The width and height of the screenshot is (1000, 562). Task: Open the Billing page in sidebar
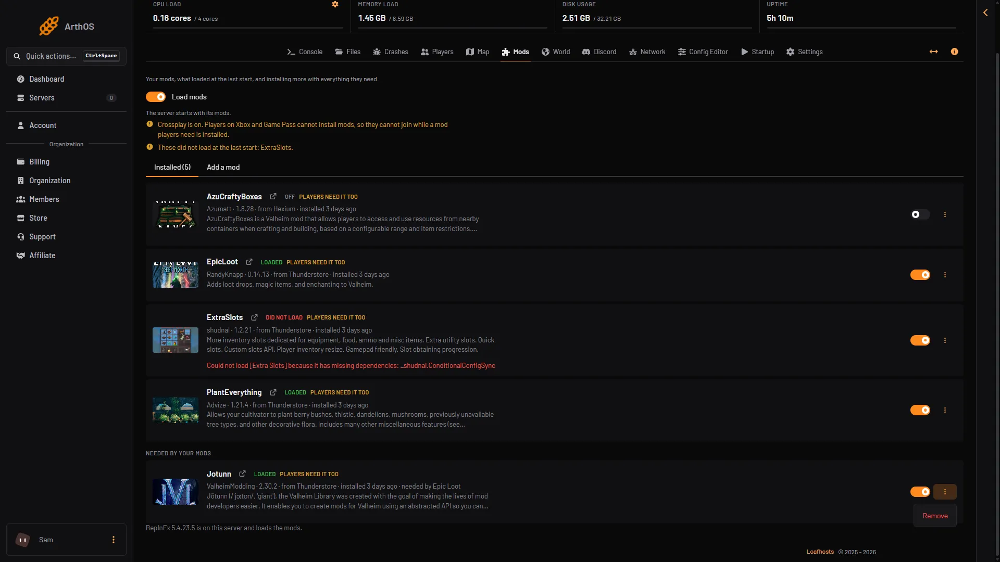[67, 162]
